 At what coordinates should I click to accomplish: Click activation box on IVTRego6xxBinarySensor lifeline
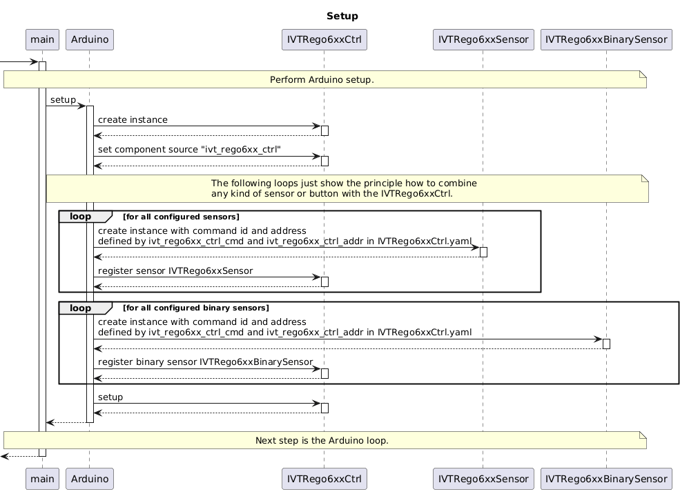pos(606,344)
